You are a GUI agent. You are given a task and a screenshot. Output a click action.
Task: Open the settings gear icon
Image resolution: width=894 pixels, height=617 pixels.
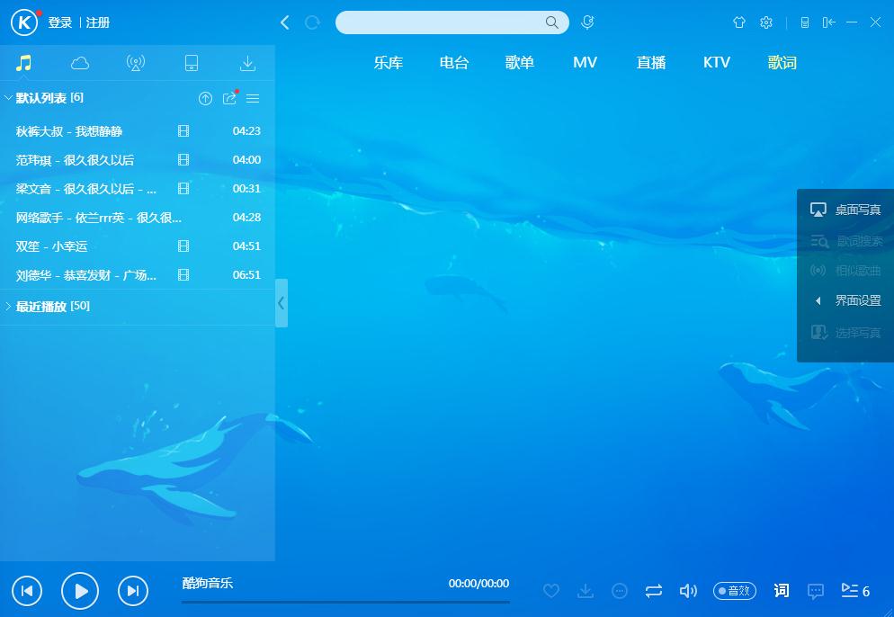click(766, 22)
